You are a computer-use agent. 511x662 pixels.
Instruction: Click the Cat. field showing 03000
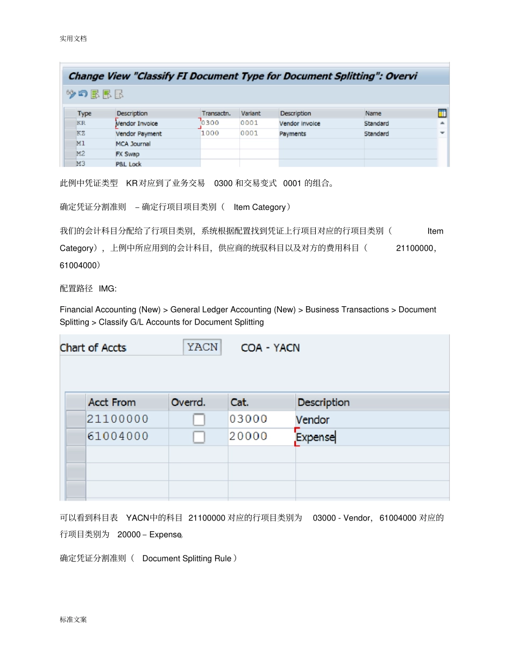click(261, 420)
